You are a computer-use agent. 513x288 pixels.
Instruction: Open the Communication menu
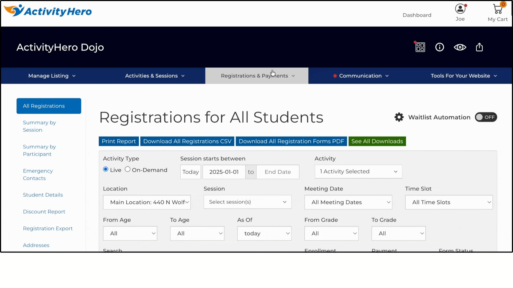click(361, 76)
